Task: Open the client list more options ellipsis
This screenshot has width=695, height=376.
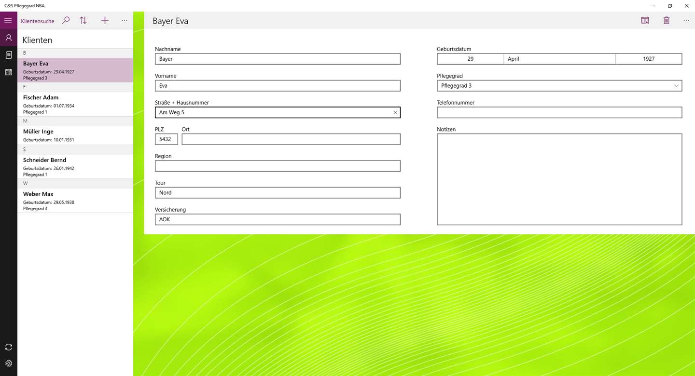Action: pyautogui.click(x=125, y=21)
